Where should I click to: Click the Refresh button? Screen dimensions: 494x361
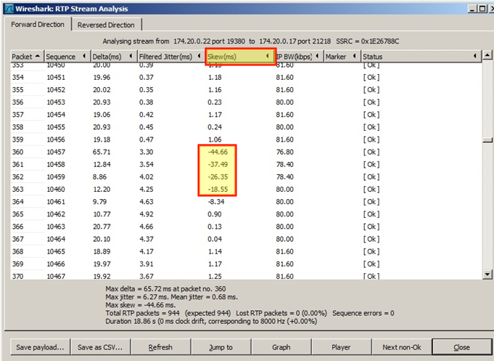coord(160,347)
